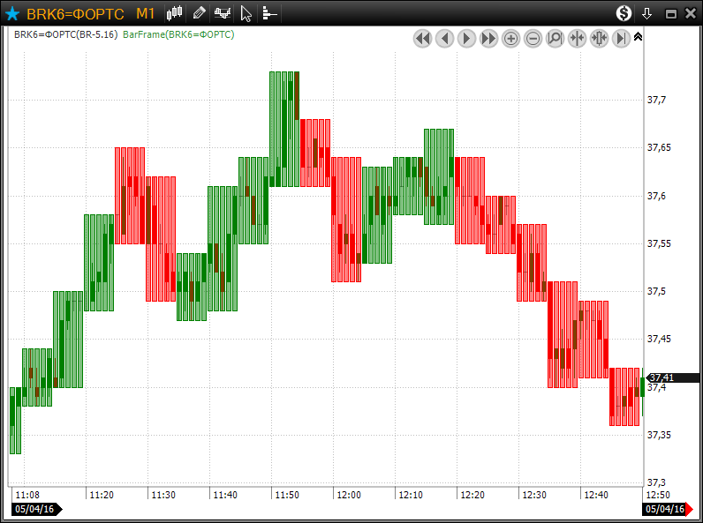Click the dollar sign trading icon
Image resolution: width=703 pixels, height=523 pixels.
pos(624,13)
